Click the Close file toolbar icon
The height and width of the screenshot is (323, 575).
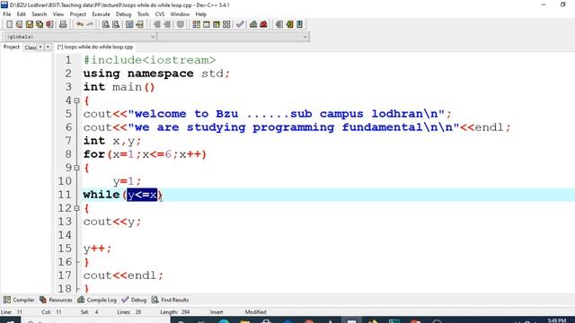coord(49,24)
